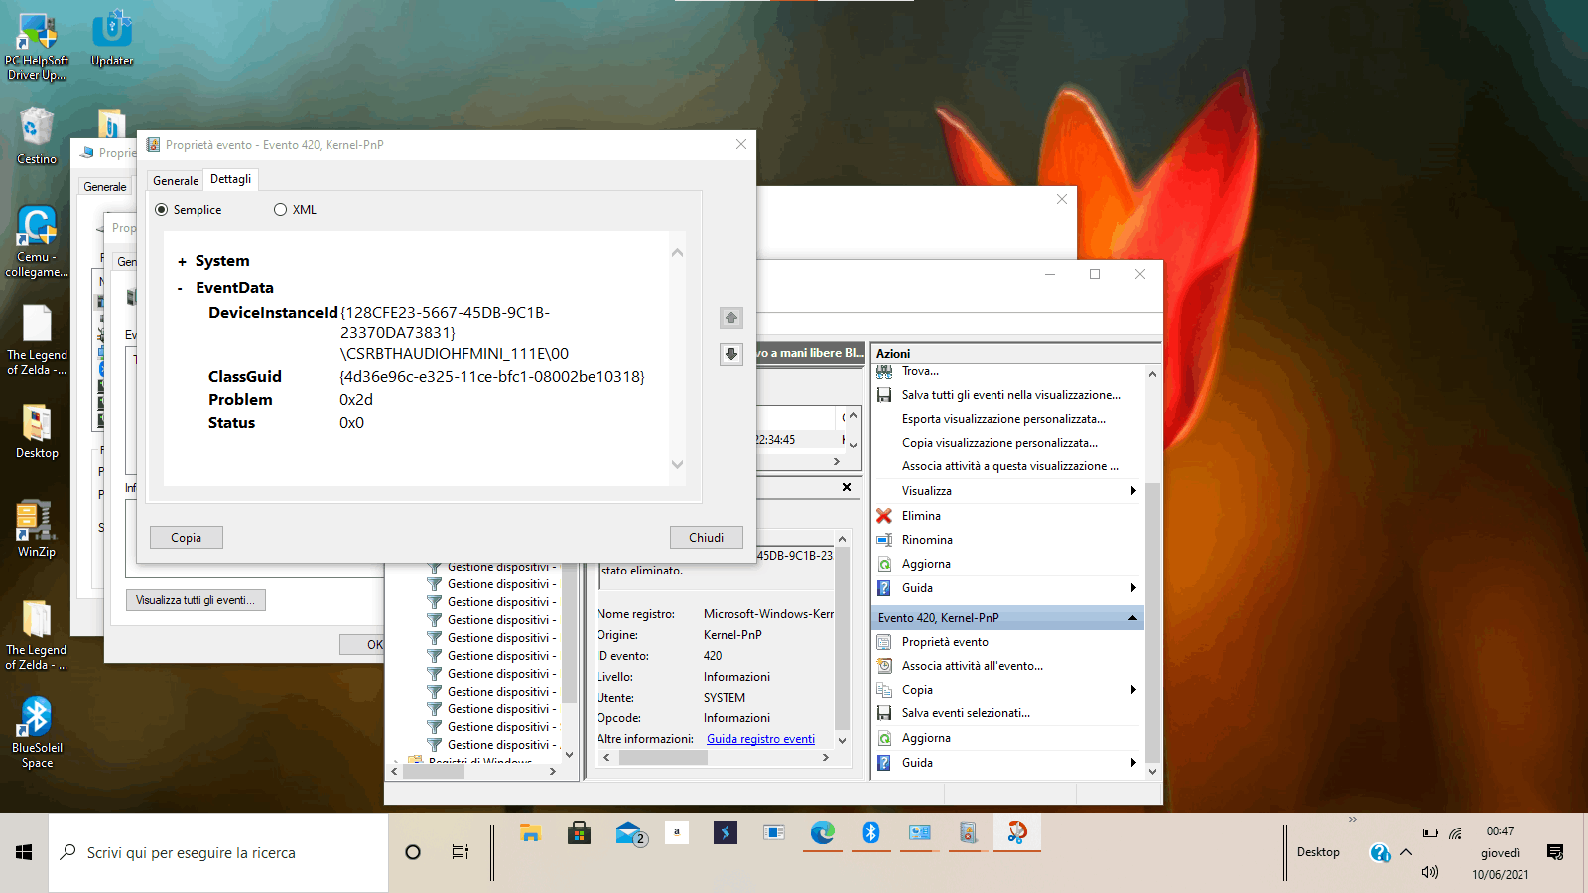Click Salva eventi selezionati action
Viewport: 1588px width, 893px height.
tap(965, 713)
